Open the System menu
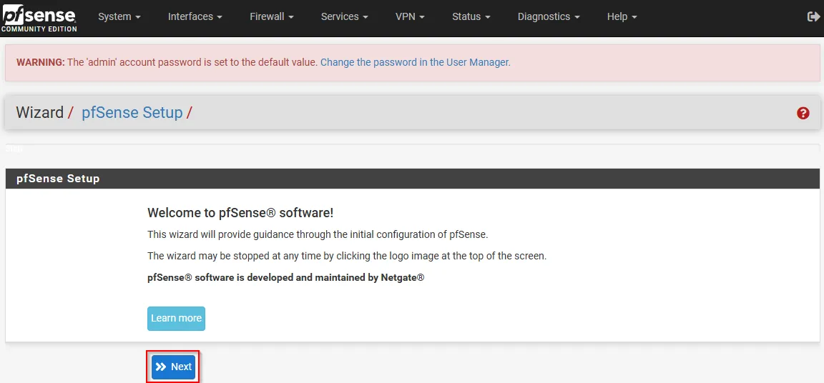The width and height of the screenshot is (824, 383). click(119, 16)
